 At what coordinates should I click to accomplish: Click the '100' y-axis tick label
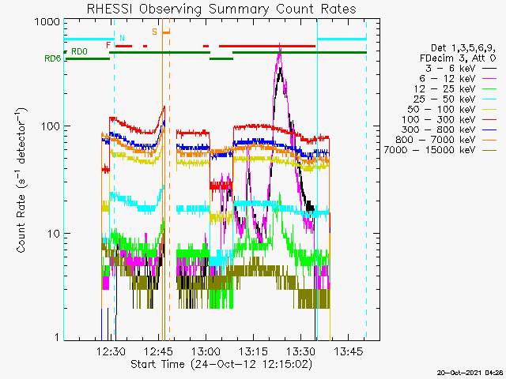point(51,126)
